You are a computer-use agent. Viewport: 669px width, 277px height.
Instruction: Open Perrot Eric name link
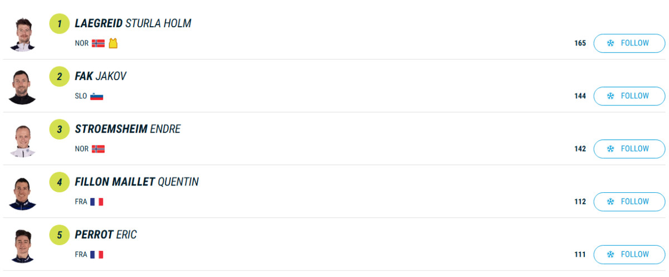pyautogui.click(x=105, y=235)
